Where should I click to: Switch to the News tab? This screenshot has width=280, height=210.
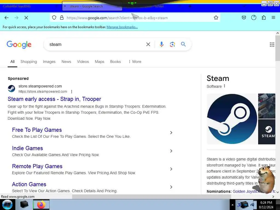(66, 62)
